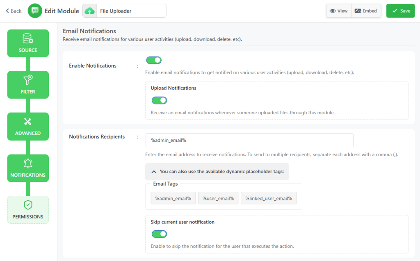Click the Permissions shield icon

pos(28,205)
